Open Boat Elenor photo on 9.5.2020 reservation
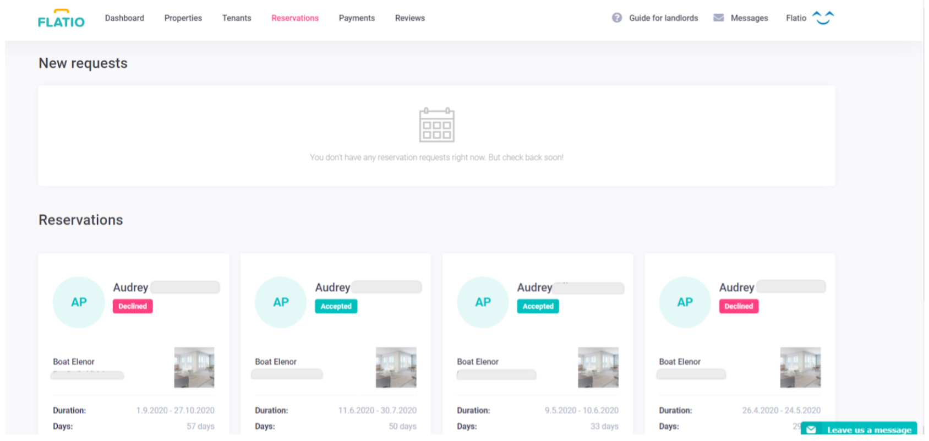The width and height of the screenshot is (929, 441). (598, 367)
